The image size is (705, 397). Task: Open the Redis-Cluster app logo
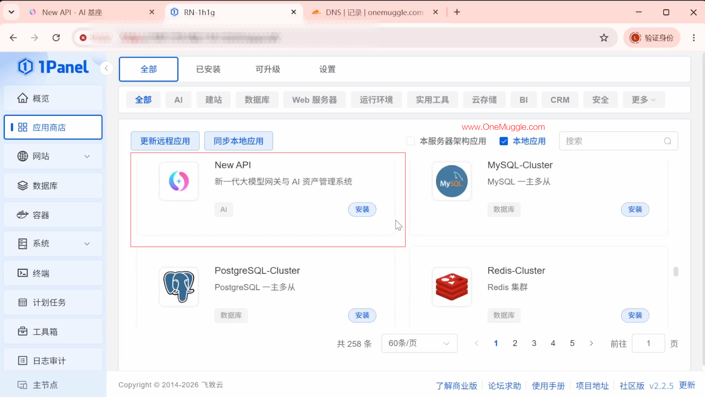[x=452, y=287]
